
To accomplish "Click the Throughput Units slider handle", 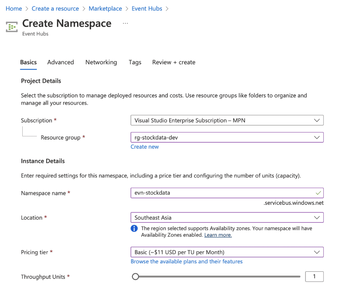I will pos(136,277).
